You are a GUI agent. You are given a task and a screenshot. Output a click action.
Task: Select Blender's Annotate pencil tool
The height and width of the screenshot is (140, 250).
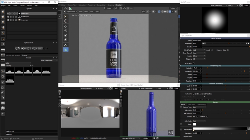tap(66, 45)
